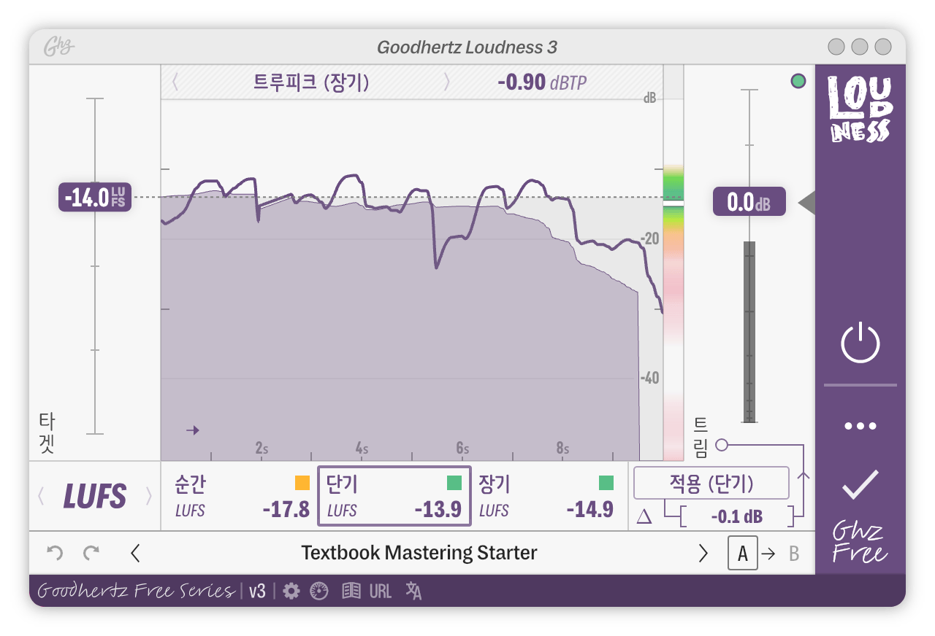Screen dimensions: 935x636
Task: Click the undo arrow icon
Action: (x=55, y=553)
